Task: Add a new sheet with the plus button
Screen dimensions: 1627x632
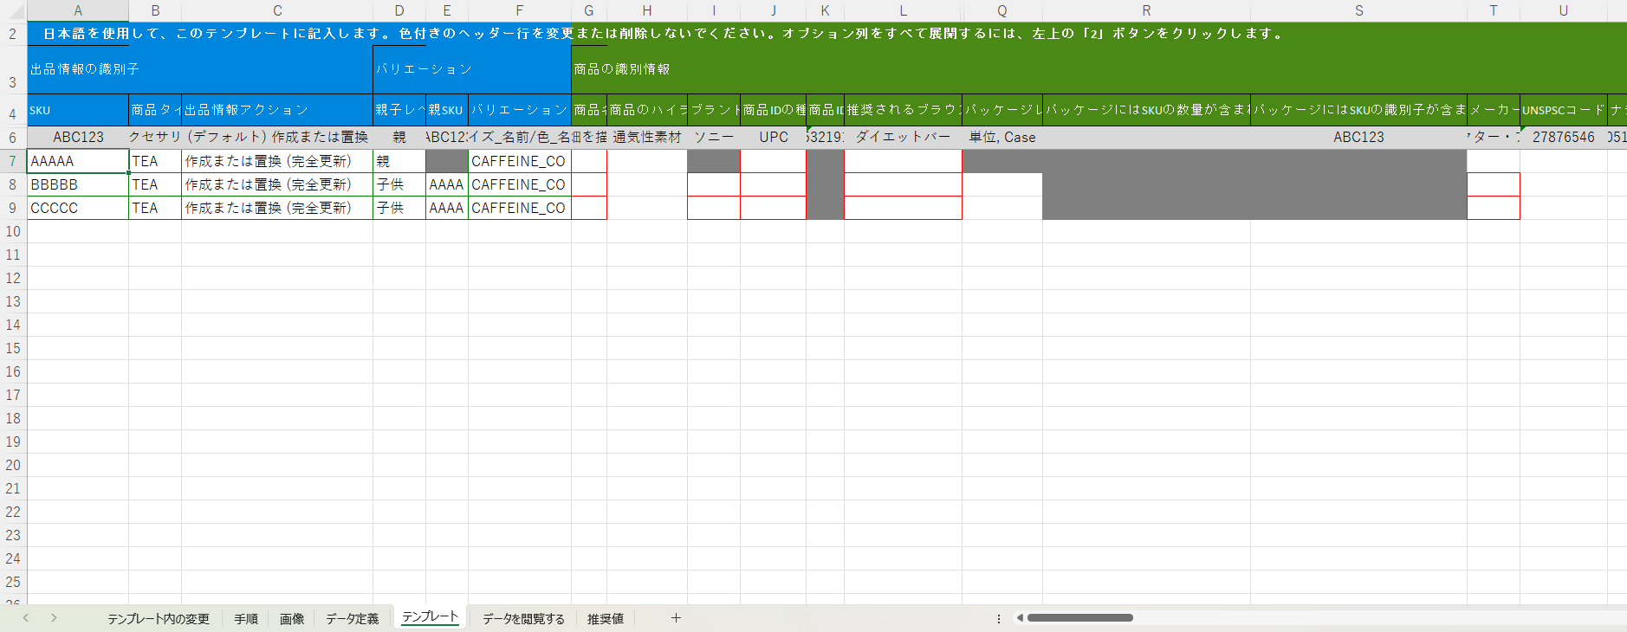Action: (676, 618)
